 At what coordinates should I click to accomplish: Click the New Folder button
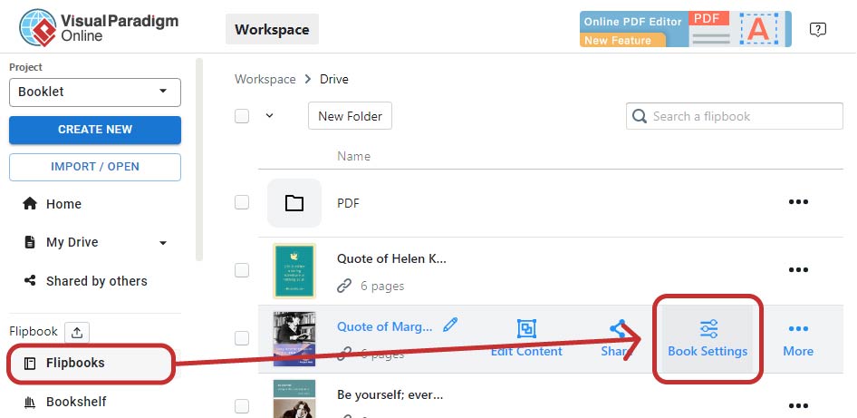coord(350,116)
